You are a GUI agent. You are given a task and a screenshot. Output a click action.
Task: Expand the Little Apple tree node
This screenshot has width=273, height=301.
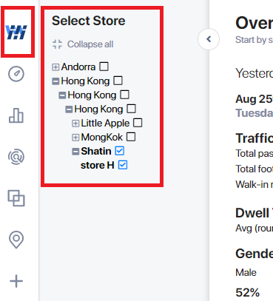75,124
